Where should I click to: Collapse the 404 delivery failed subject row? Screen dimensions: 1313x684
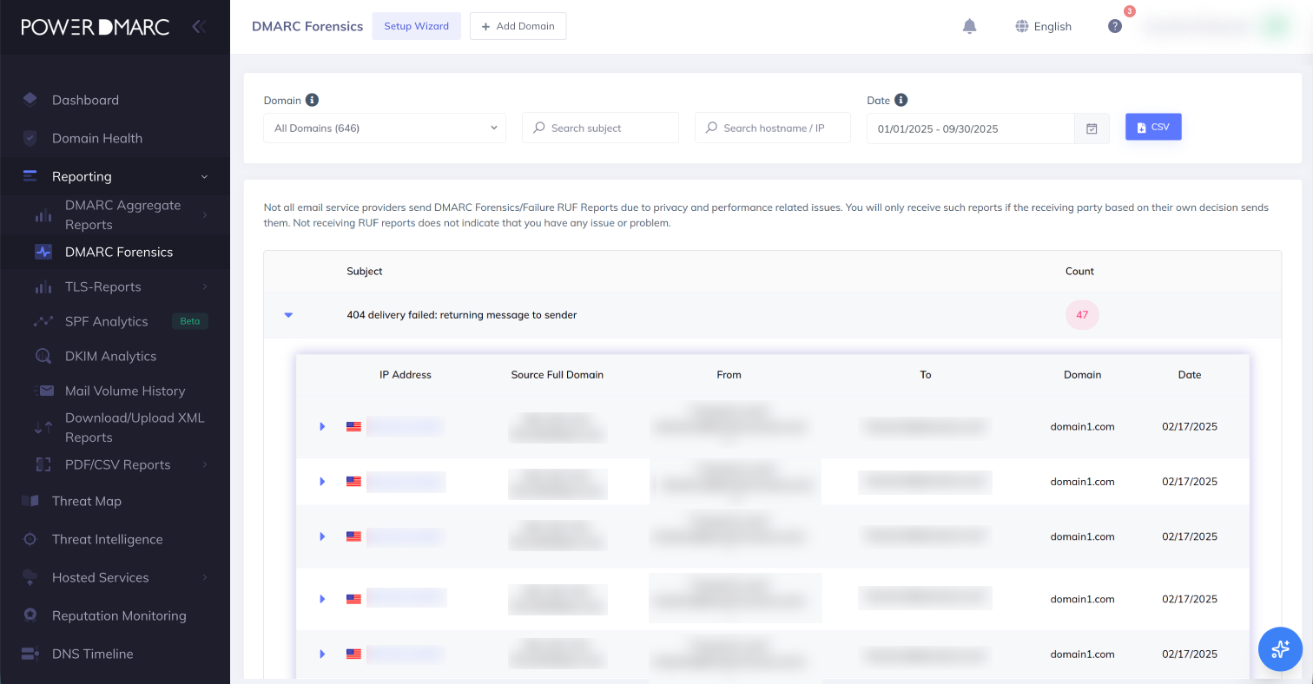288,315
